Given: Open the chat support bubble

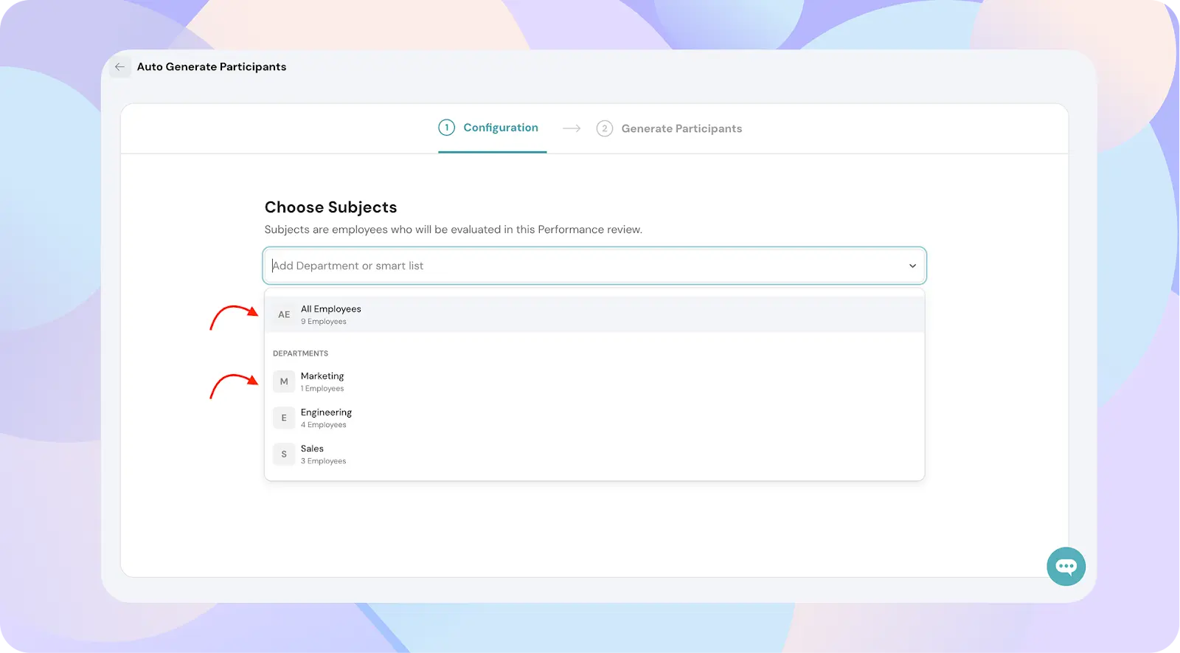Looking at the screenshot, I should click(1066, 567).
